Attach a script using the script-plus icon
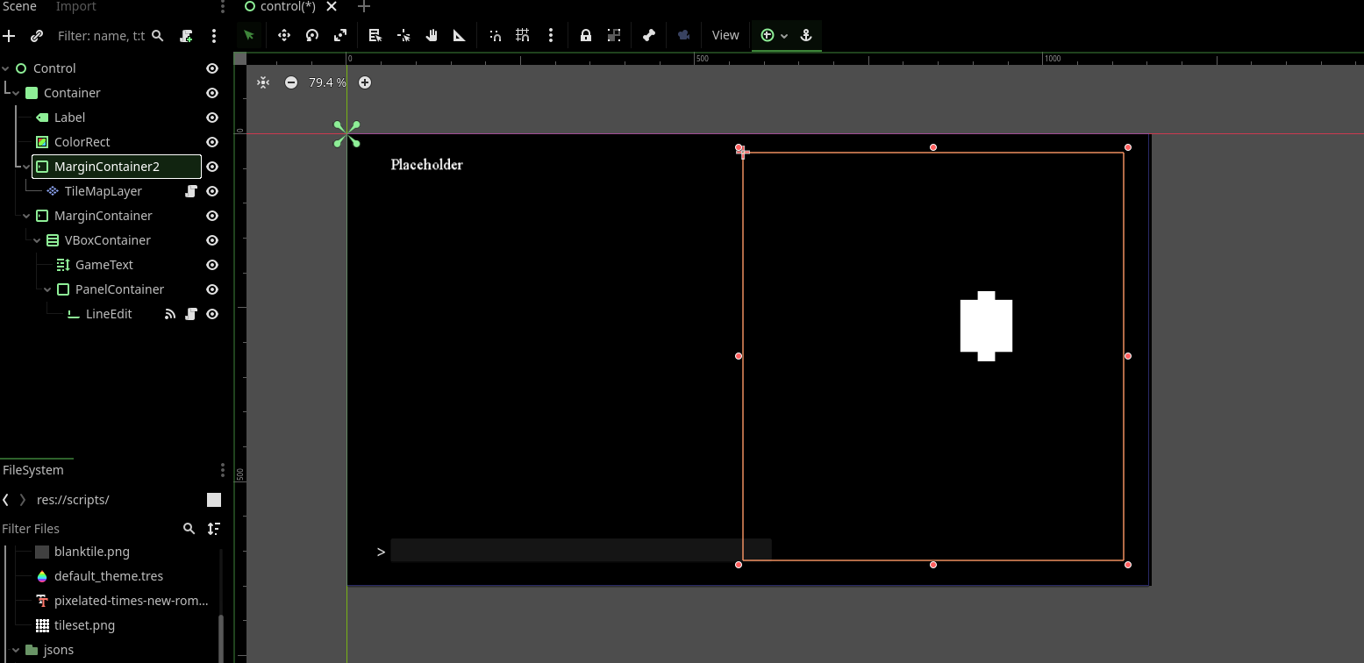The height and width of the screenshot is (663, 1364). click(186, 36)
